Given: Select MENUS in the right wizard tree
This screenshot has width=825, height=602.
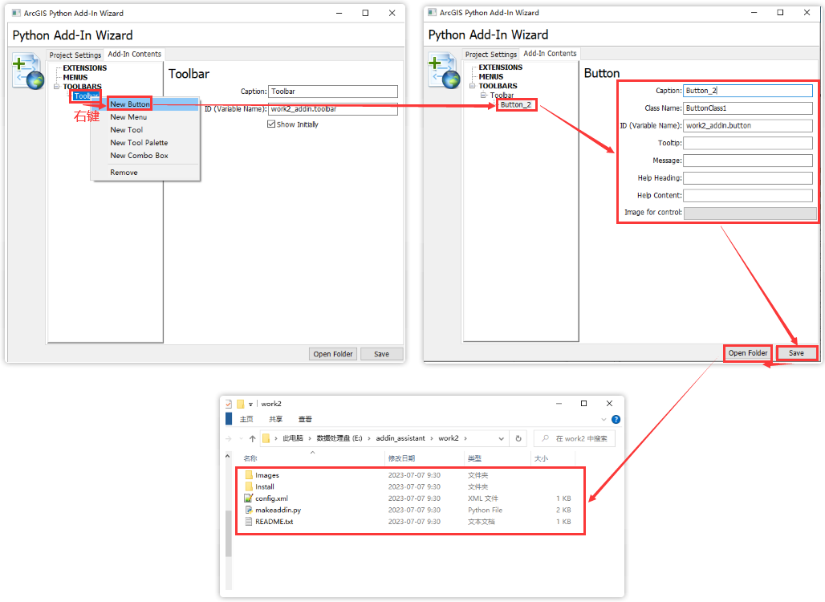Looking at the screenshot, I should [x=491, y=77].
